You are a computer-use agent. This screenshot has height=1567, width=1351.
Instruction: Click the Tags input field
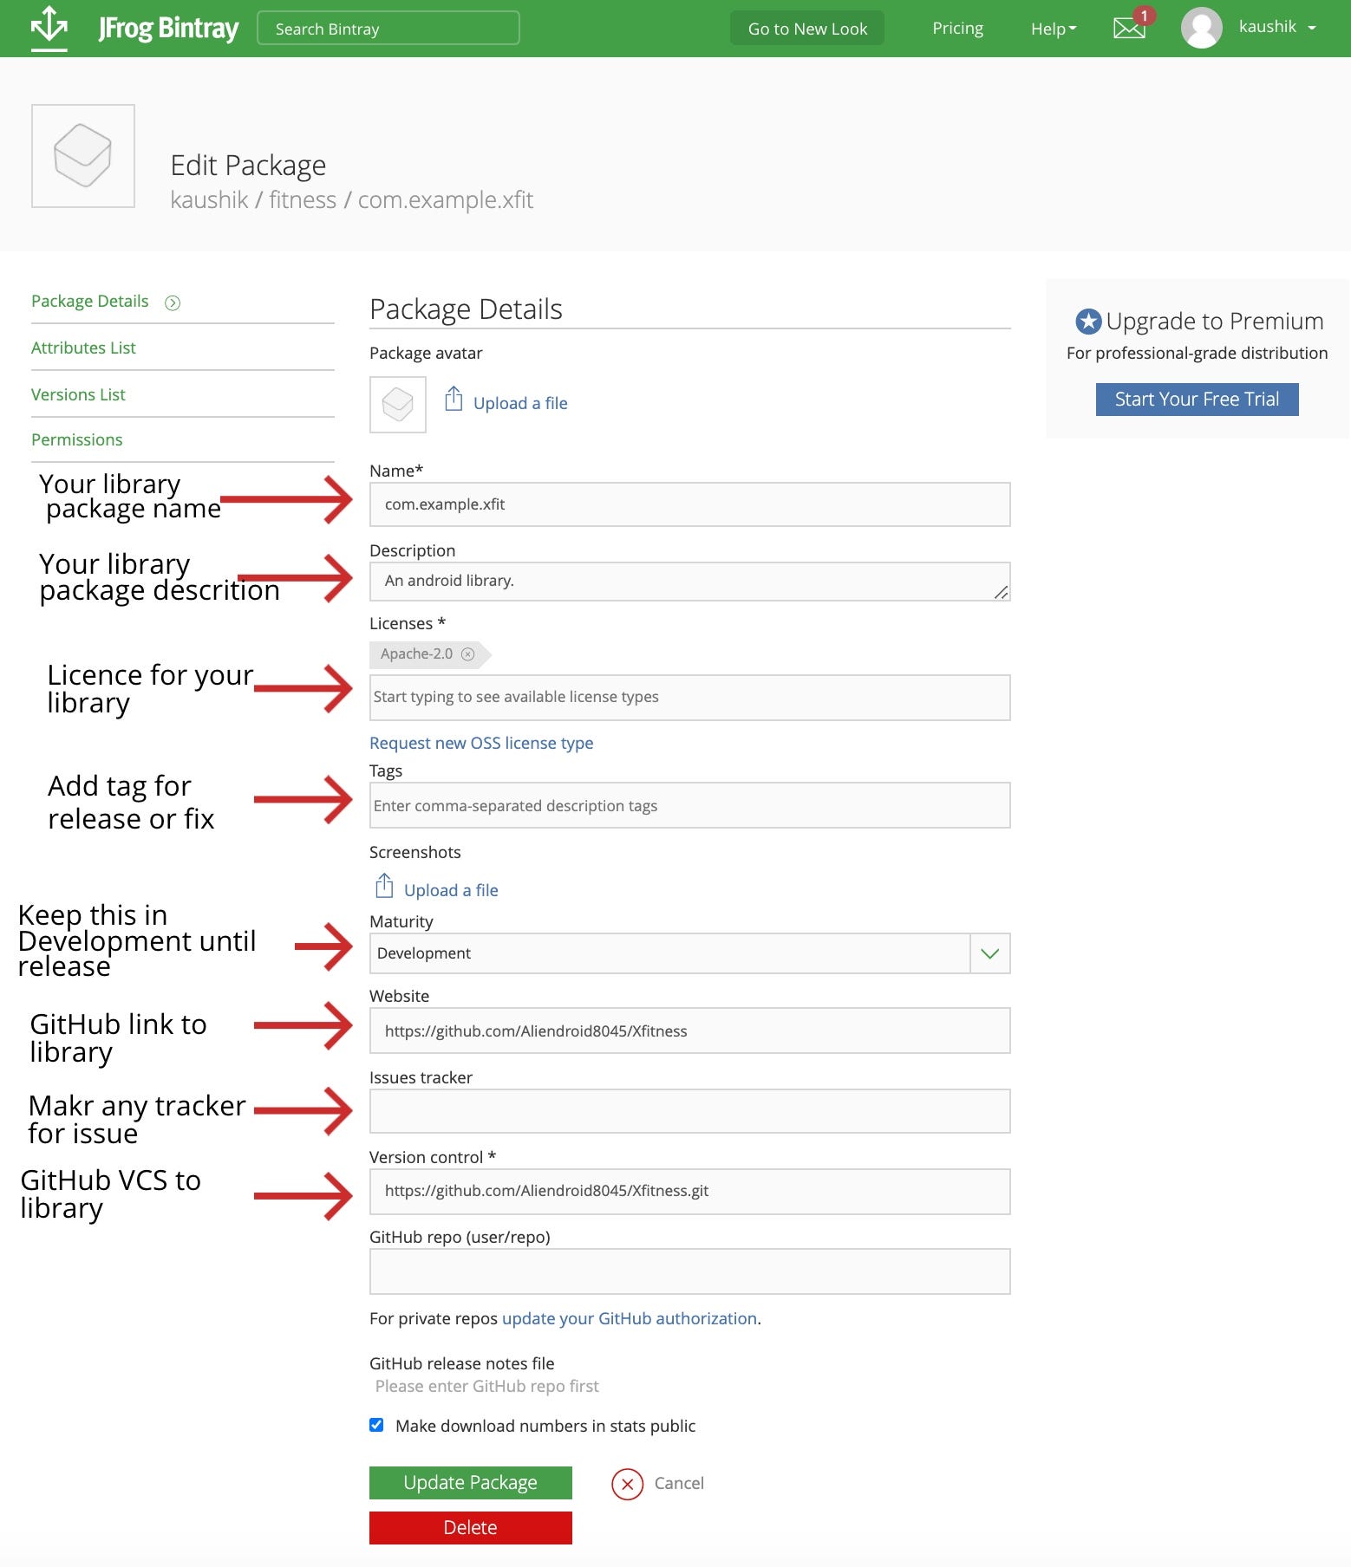click(x=689, y=805)
